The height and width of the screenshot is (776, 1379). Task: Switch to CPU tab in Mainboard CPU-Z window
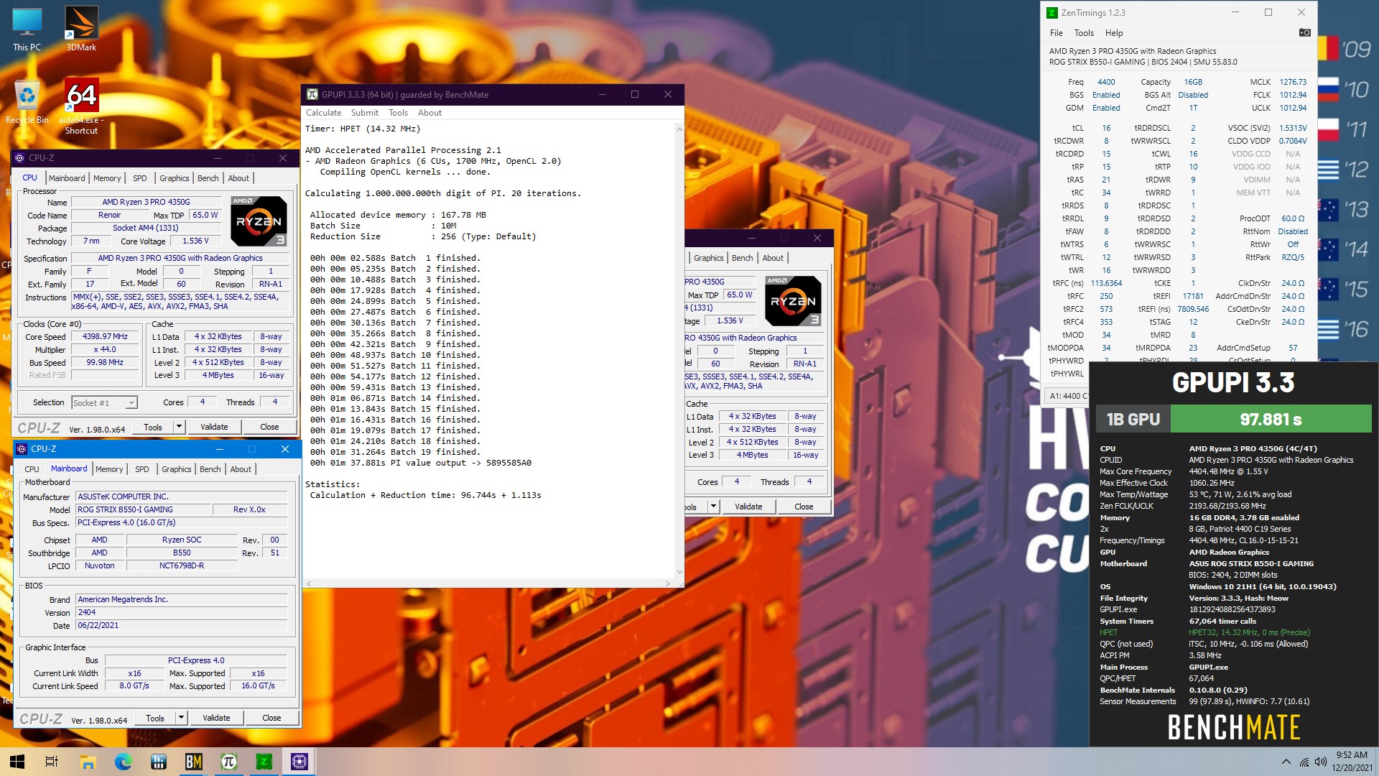(x=32, y=469)
